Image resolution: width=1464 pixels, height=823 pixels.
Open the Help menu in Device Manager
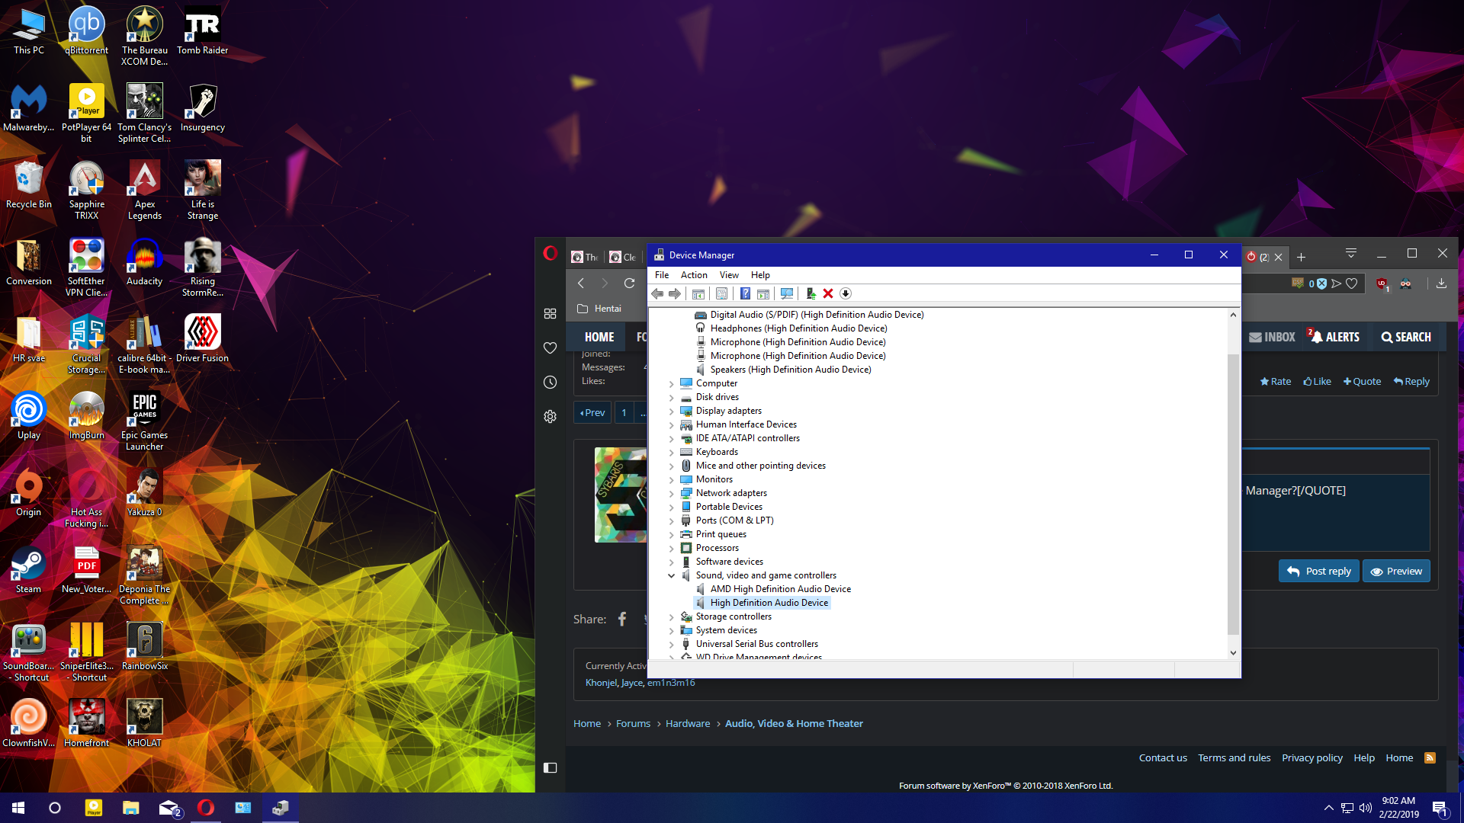coord(760,275)
